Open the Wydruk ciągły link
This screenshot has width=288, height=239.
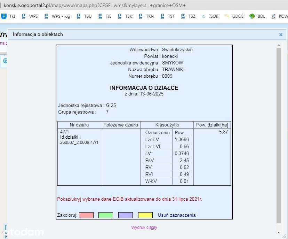click(x=144, y=228)
